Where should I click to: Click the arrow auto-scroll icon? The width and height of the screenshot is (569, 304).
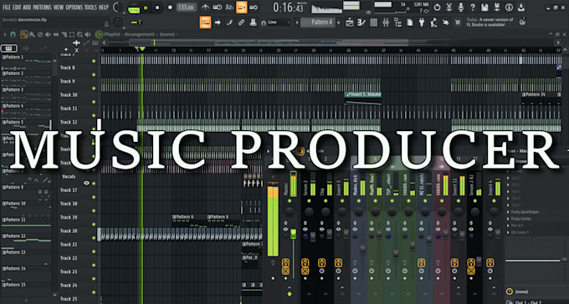(218, 23)
